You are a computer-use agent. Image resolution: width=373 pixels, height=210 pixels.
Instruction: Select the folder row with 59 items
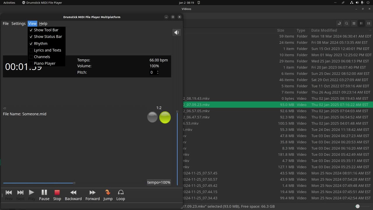tap(278, 36)
